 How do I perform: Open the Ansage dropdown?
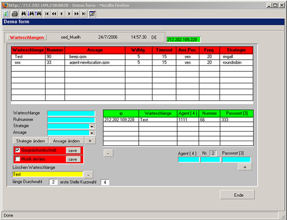coord(92,133)
